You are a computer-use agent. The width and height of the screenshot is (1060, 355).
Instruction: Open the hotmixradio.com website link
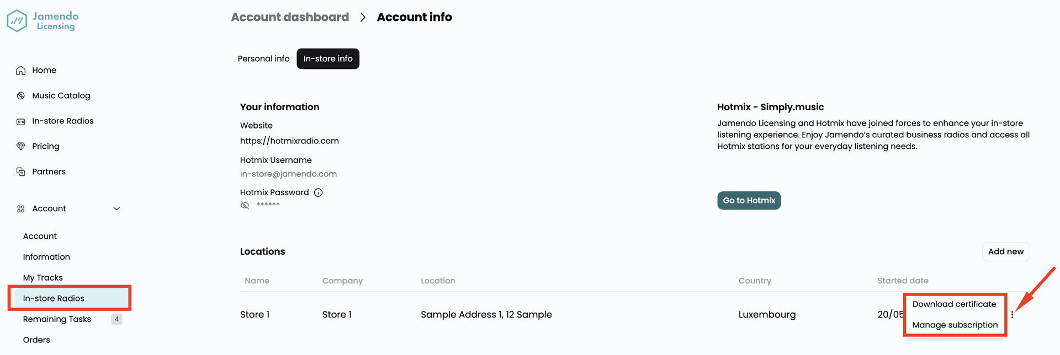(x=289, y=141)
